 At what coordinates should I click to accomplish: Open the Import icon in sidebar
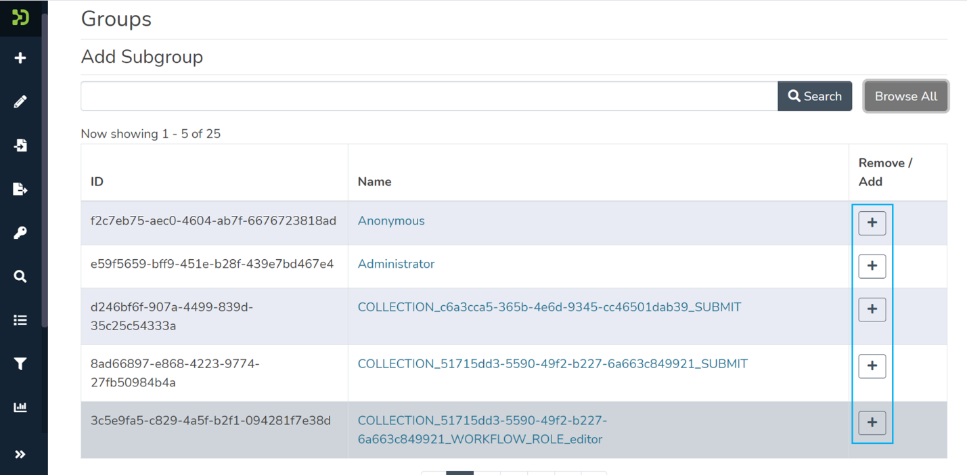point(20,145)
